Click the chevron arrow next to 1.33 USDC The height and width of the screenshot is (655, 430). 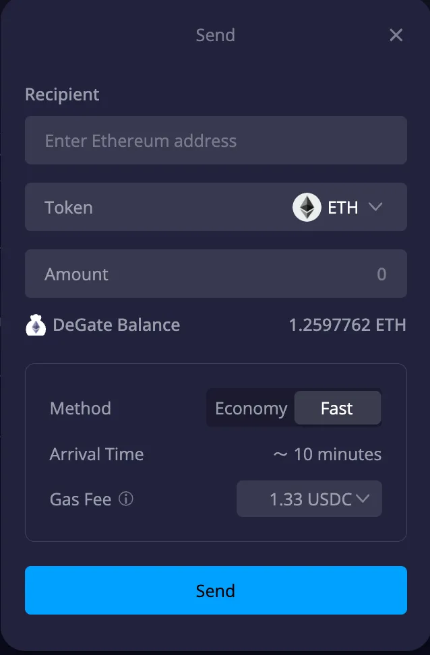[x=363, y=499]
